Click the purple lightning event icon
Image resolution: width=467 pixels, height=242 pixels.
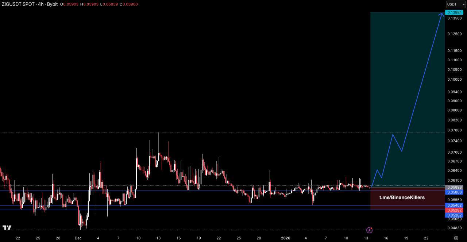coord(369,230)
